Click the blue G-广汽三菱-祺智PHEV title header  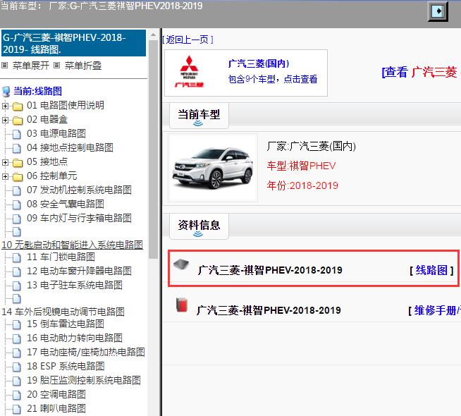73,43
